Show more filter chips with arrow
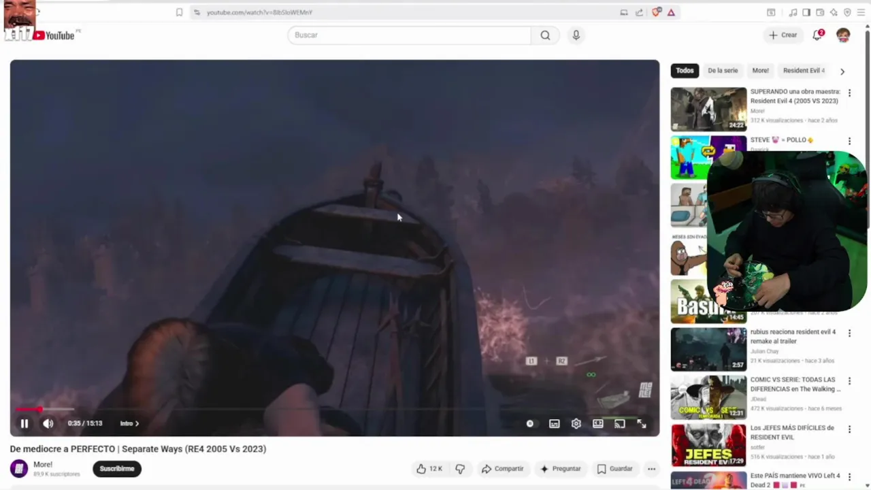Screen dimensions: 871x490 point(842,71)
